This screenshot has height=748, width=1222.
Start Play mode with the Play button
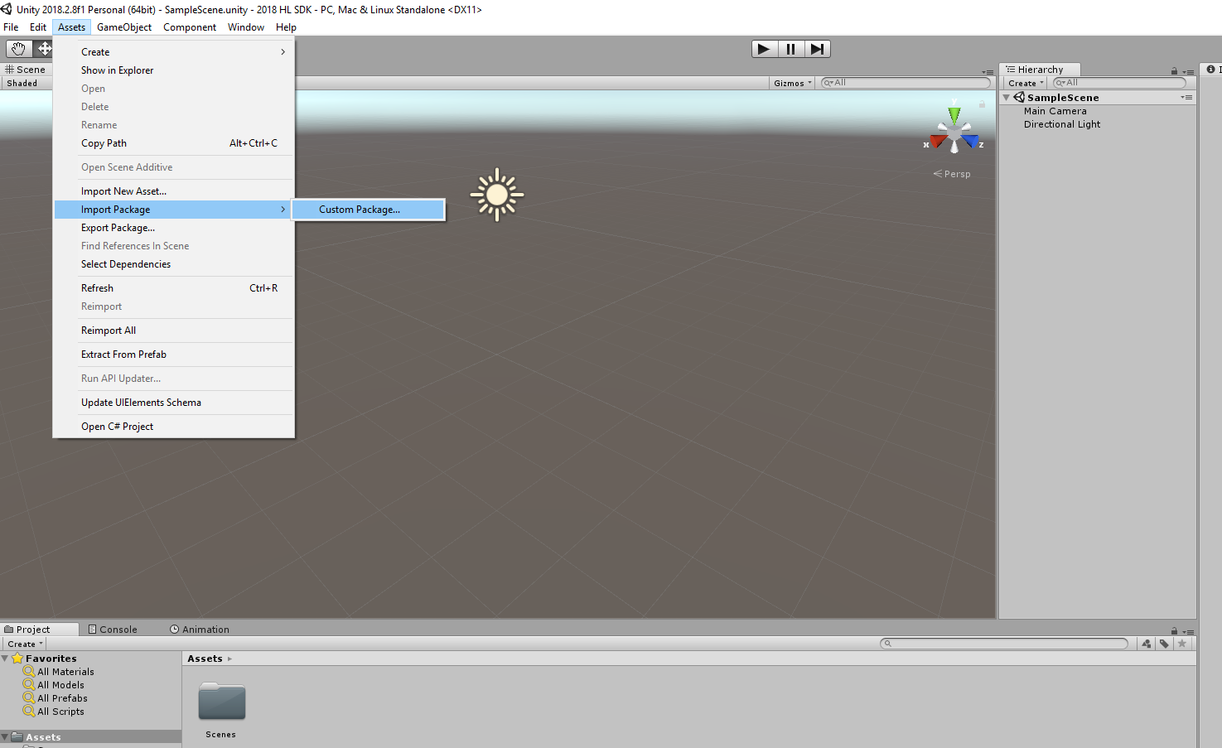(x=764, y=49)
